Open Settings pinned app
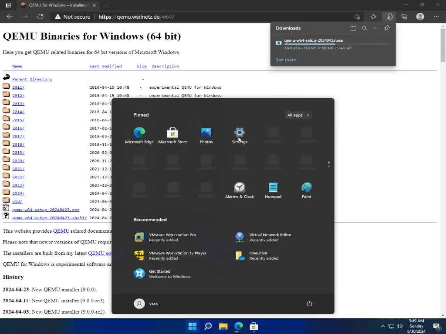 coord(240,136)
